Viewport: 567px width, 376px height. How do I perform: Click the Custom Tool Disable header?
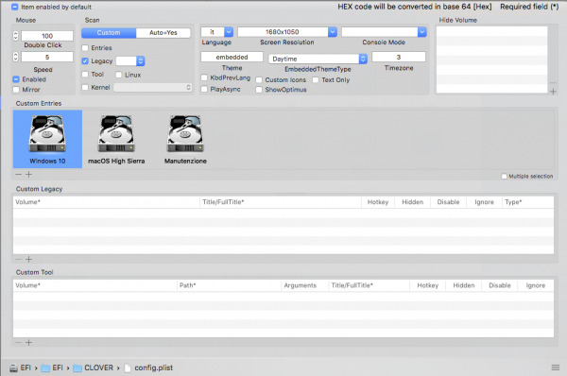[500, 285]
